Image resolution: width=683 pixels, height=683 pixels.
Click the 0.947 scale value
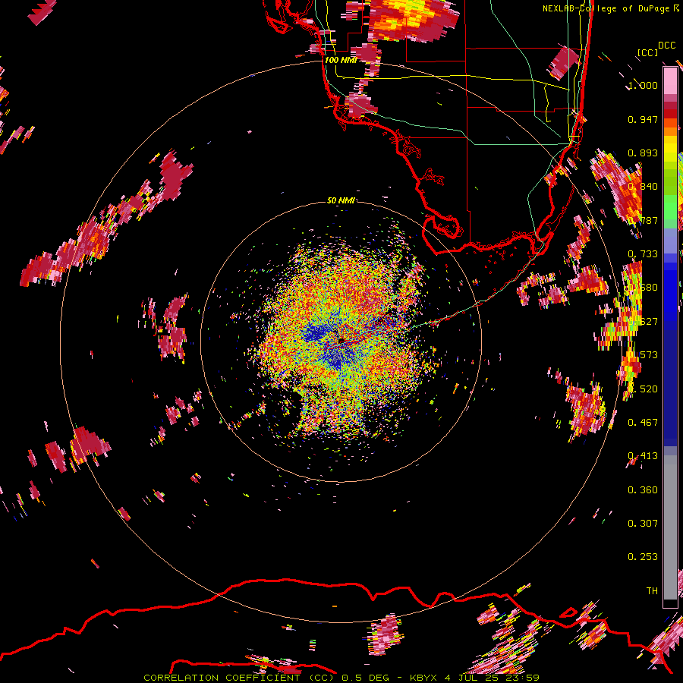pyautogui.click(x=643, y=119)
